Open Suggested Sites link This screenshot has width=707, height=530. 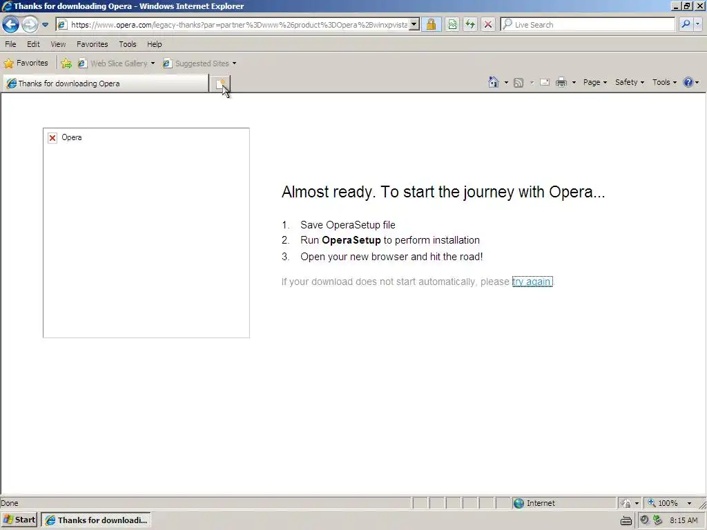(196, 63)
